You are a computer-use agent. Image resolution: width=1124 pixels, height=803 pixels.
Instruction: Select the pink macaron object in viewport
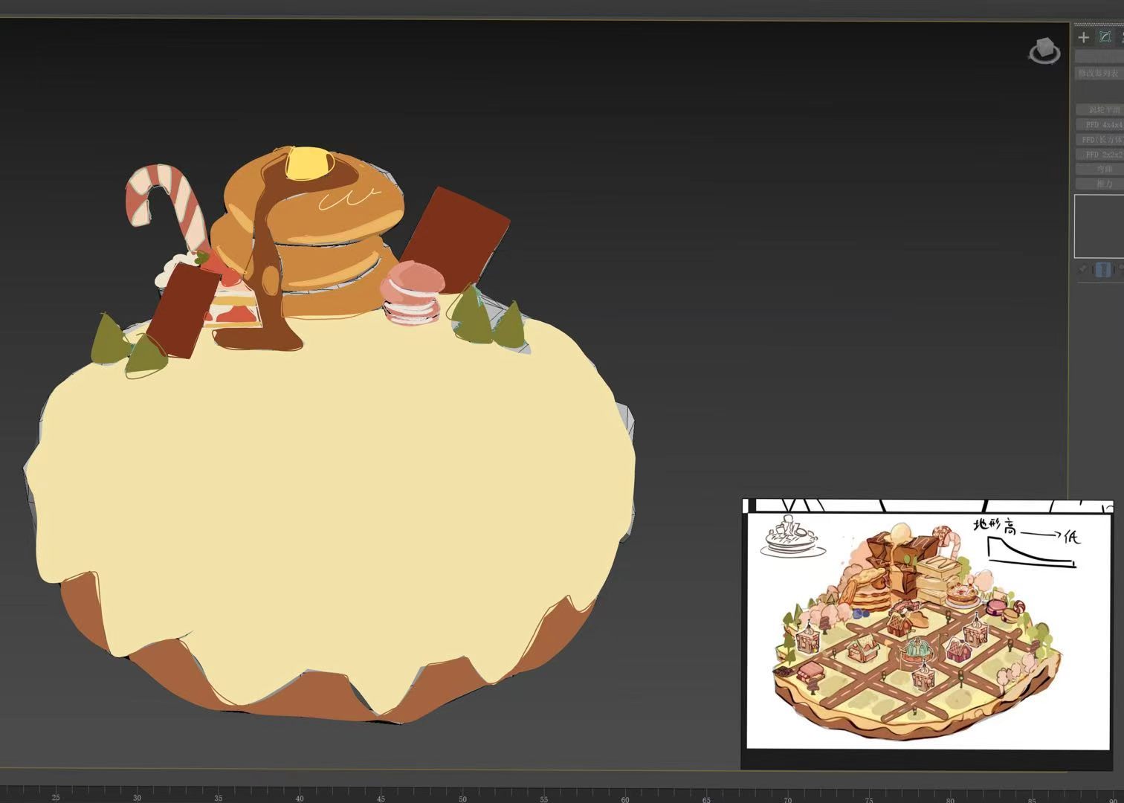click(x=412, y=294)
